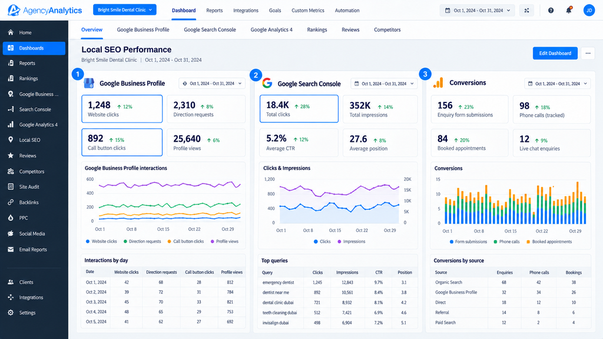This screenshot has width=603, height=339.
Task: Open the top header date range picker
Action: pos(477,11)
